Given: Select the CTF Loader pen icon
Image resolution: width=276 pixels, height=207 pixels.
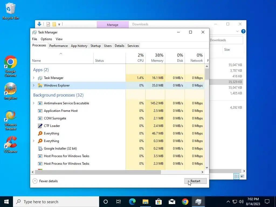Looking at the screenshot, I should [40, 126].
